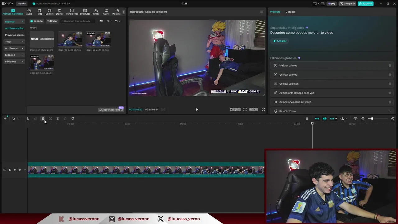Open the shortcuts keyboard icon in title bar
Viewport: 398px width, 224px height.
323,4
